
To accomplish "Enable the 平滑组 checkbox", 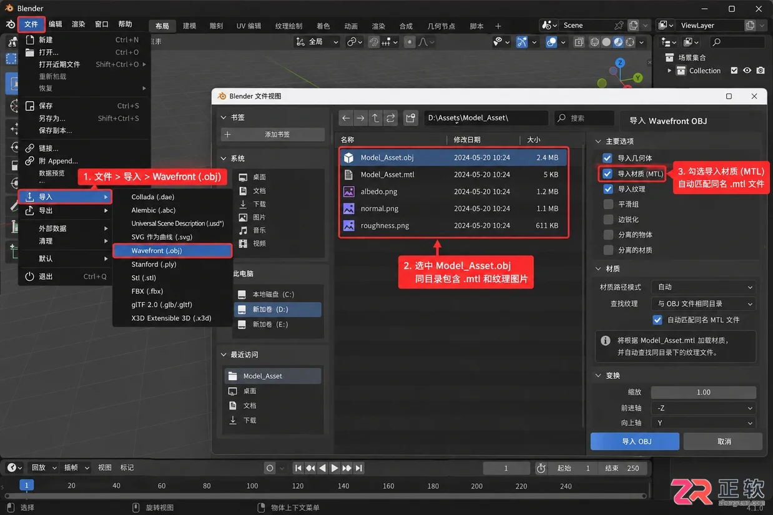I will tap(608, 204).
